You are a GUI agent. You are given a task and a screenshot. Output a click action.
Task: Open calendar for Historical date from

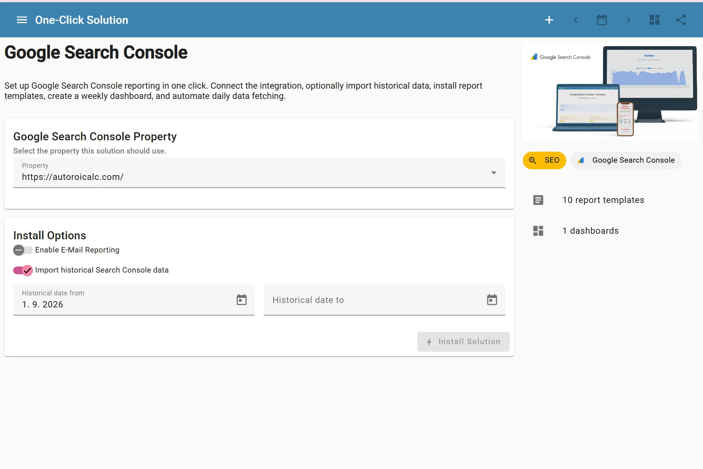(x=242, y=300)
